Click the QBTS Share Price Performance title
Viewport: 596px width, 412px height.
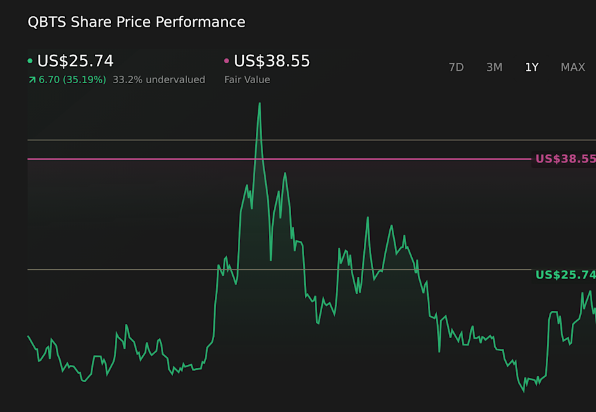137,22
